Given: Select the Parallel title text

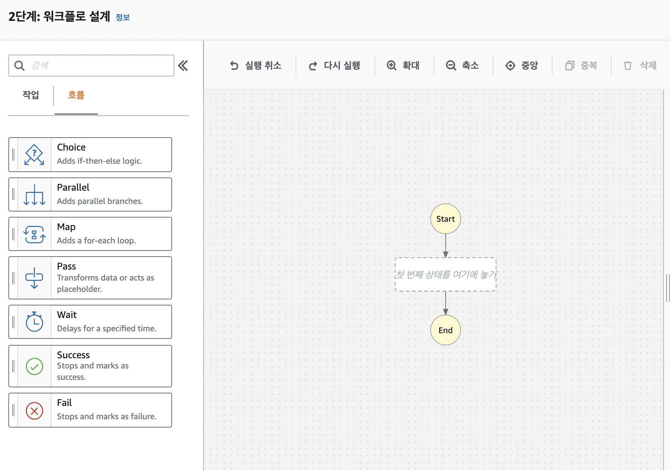Looking at the screenshot, I should click(x=73, y=188).
